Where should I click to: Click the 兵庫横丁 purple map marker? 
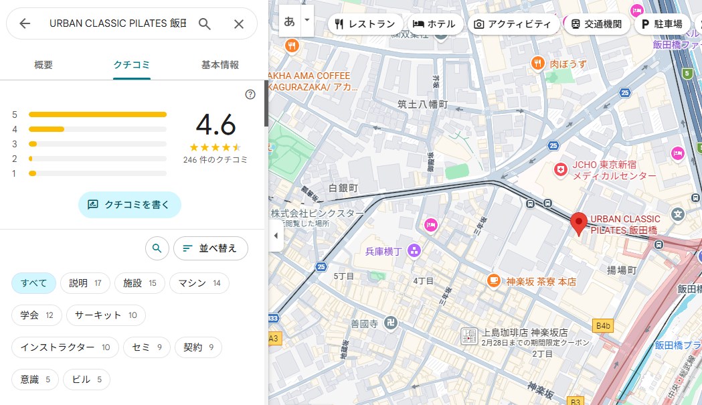pos(414,251)
